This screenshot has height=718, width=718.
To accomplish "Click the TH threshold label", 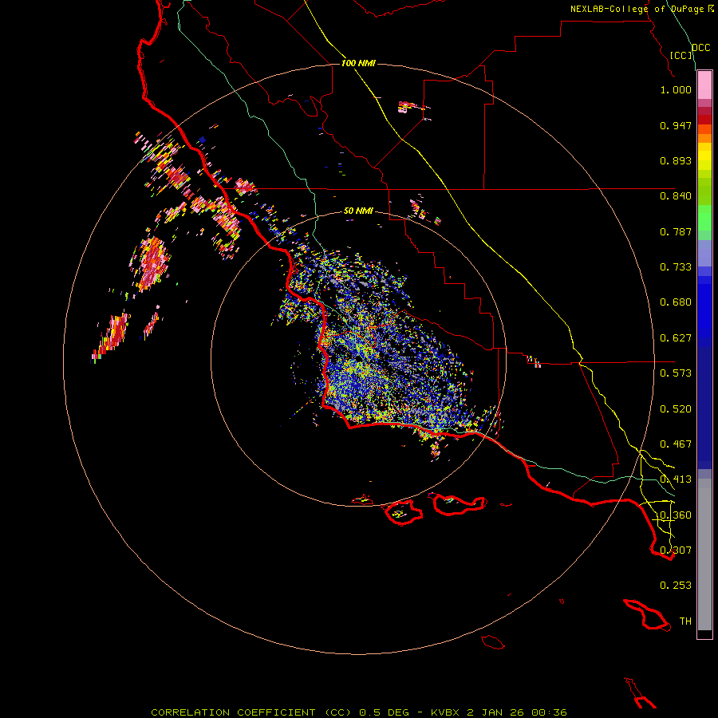I will (685, 621).
